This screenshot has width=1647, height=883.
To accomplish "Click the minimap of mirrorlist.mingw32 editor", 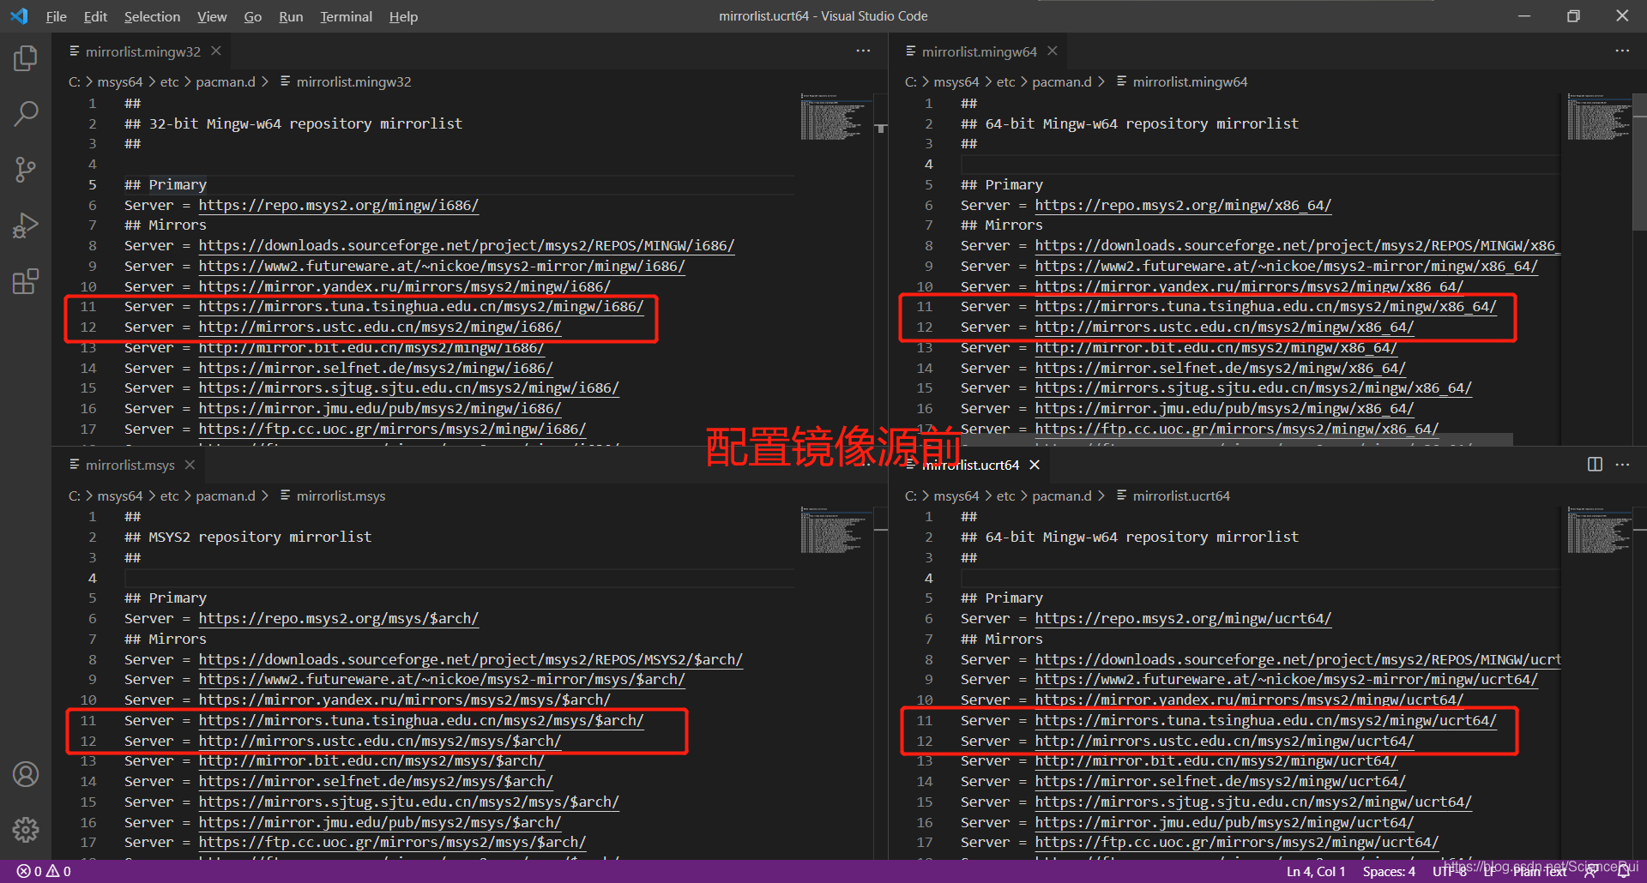I will click(x=832, y=118).
